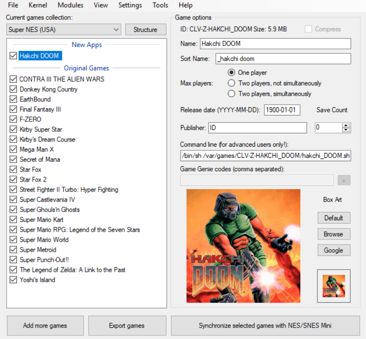Click the large Hakchi DOOM box art

click(243, 246)
